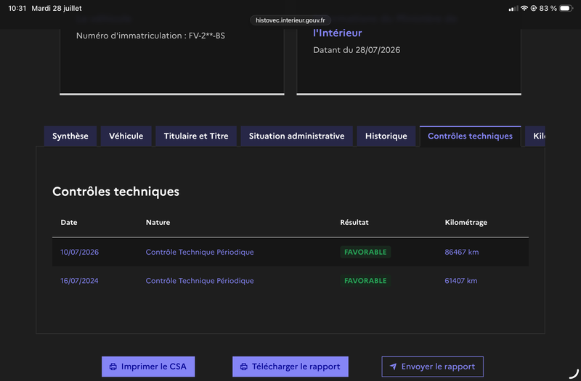Click the 86467 km mileage value

tap(462, 252)
